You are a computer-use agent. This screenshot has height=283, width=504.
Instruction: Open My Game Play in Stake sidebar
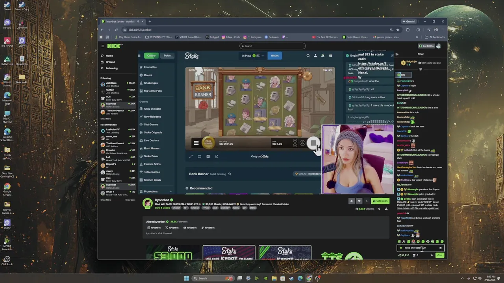[153, 91]
